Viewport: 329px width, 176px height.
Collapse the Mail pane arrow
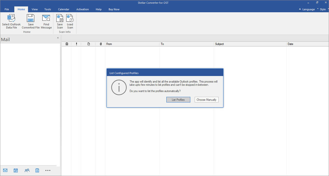tap(58, 38)
